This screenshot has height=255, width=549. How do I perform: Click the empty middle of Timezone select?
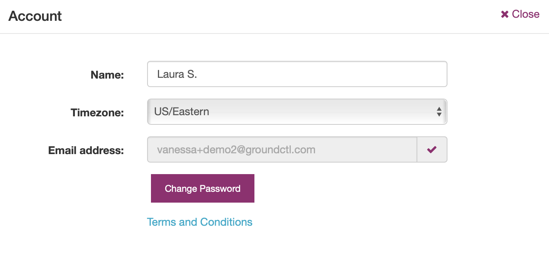tap(309, 112)
